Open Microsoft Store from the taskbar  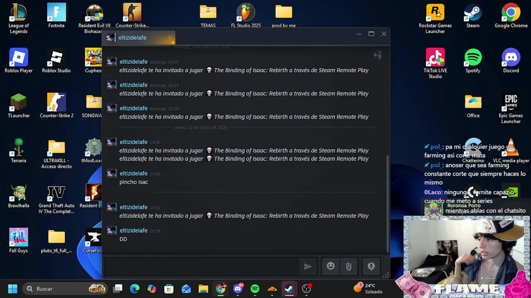[x=169, y=288]
